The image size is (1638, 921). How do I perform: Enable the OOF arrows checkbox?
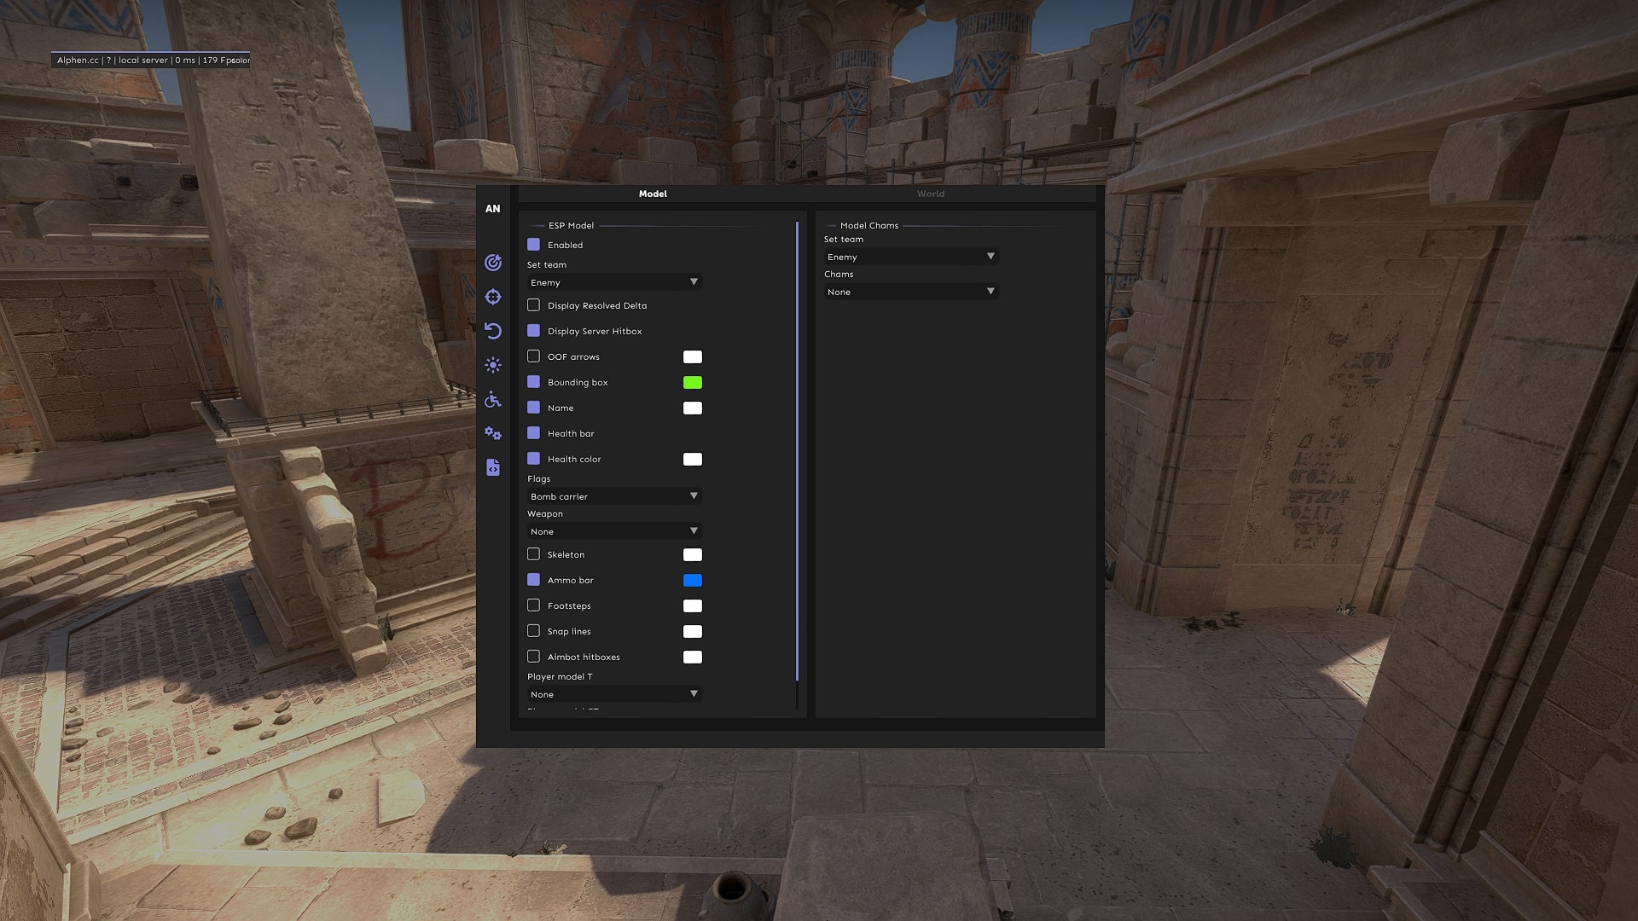534,356
